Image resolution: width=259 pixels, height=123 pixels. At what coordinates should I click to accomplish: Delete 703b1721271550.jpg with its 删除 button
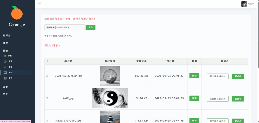click(x=194, y=76)
